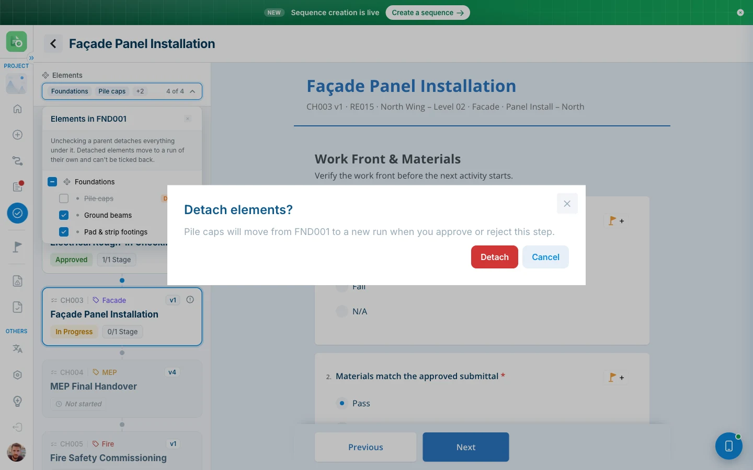Dismiss the Sequence creation banner
Image resolution: width=753 pixels, height=470 pixels.
tap(740, 13)
